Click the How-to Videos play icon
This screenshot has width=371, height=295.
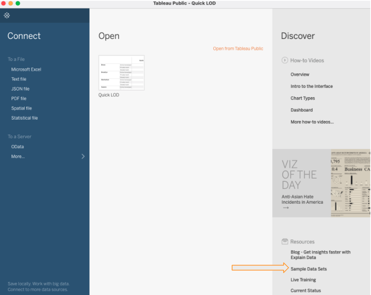point(285,60)
